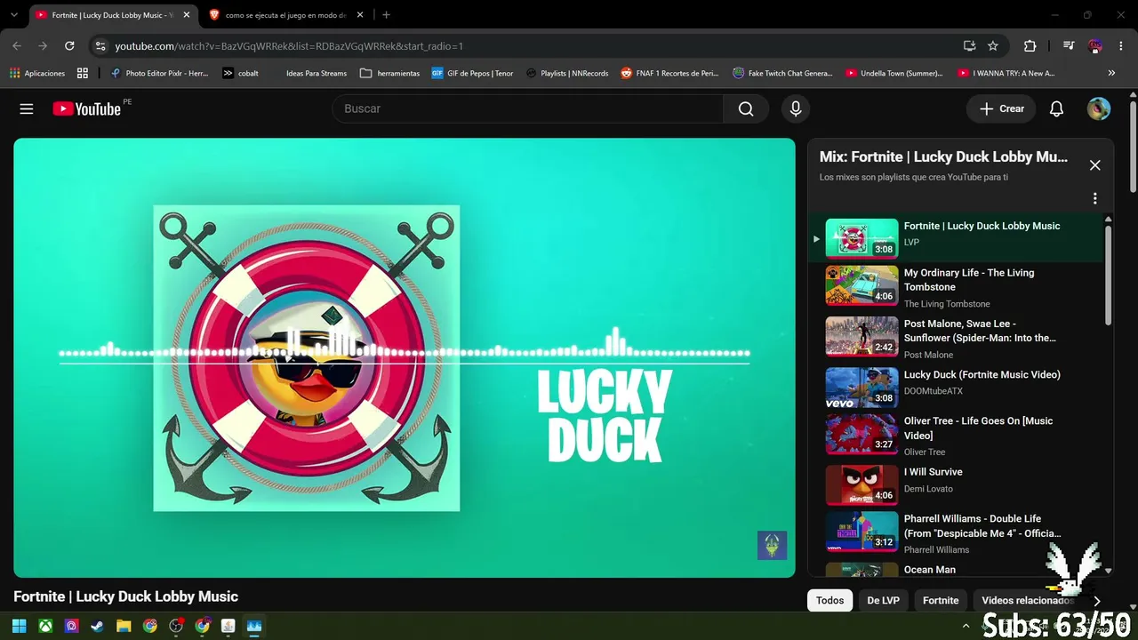Play 'Oliver Tree - Life Goes On' from mix
Screen dimensions: 1138x640
pyautogui.click(x=957, y=436)
